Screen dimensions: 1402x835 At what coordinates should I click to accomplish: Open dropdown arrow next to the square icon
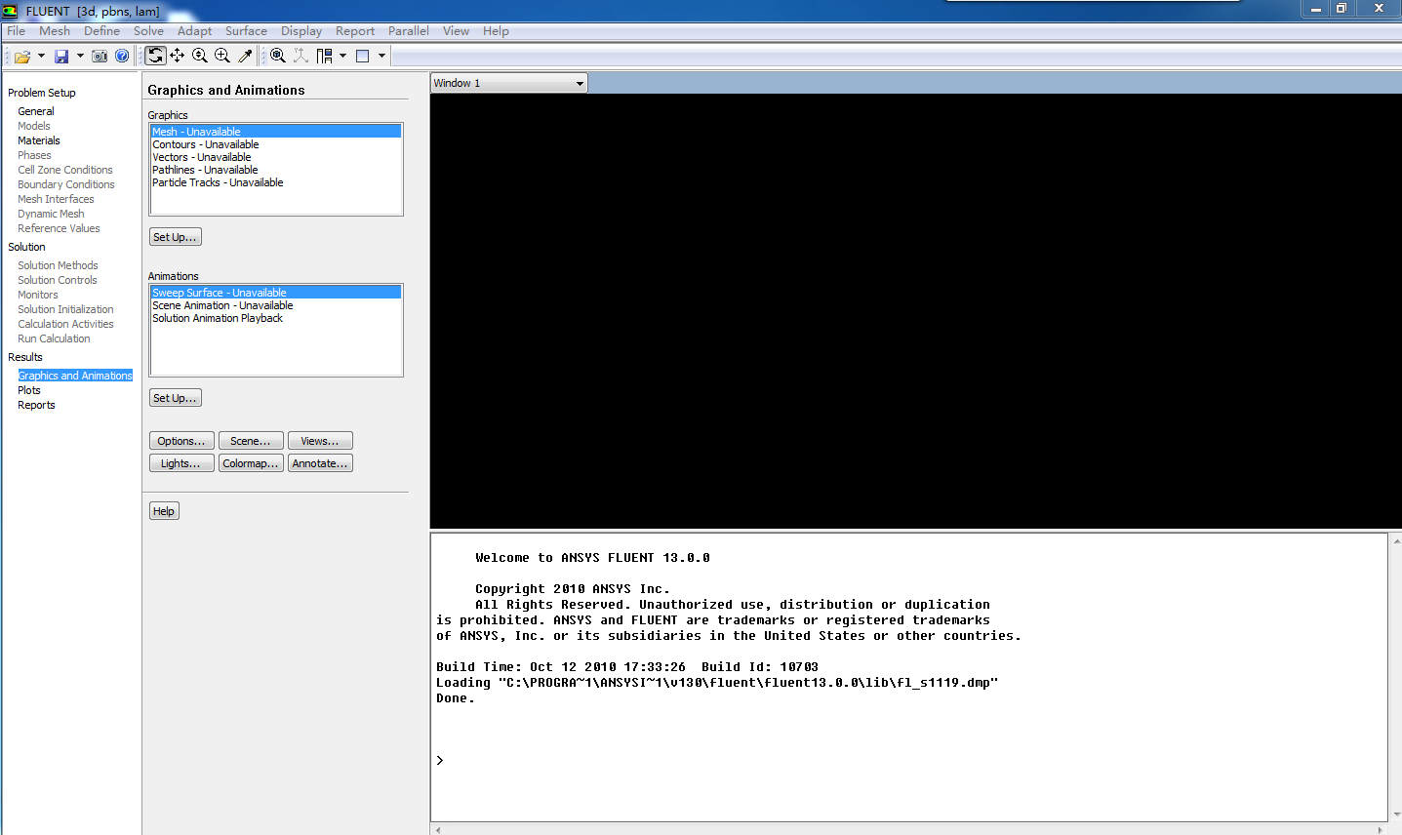pos(381,56)
